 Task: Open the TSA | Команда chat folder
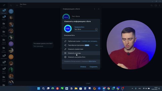tap(4, 25)
